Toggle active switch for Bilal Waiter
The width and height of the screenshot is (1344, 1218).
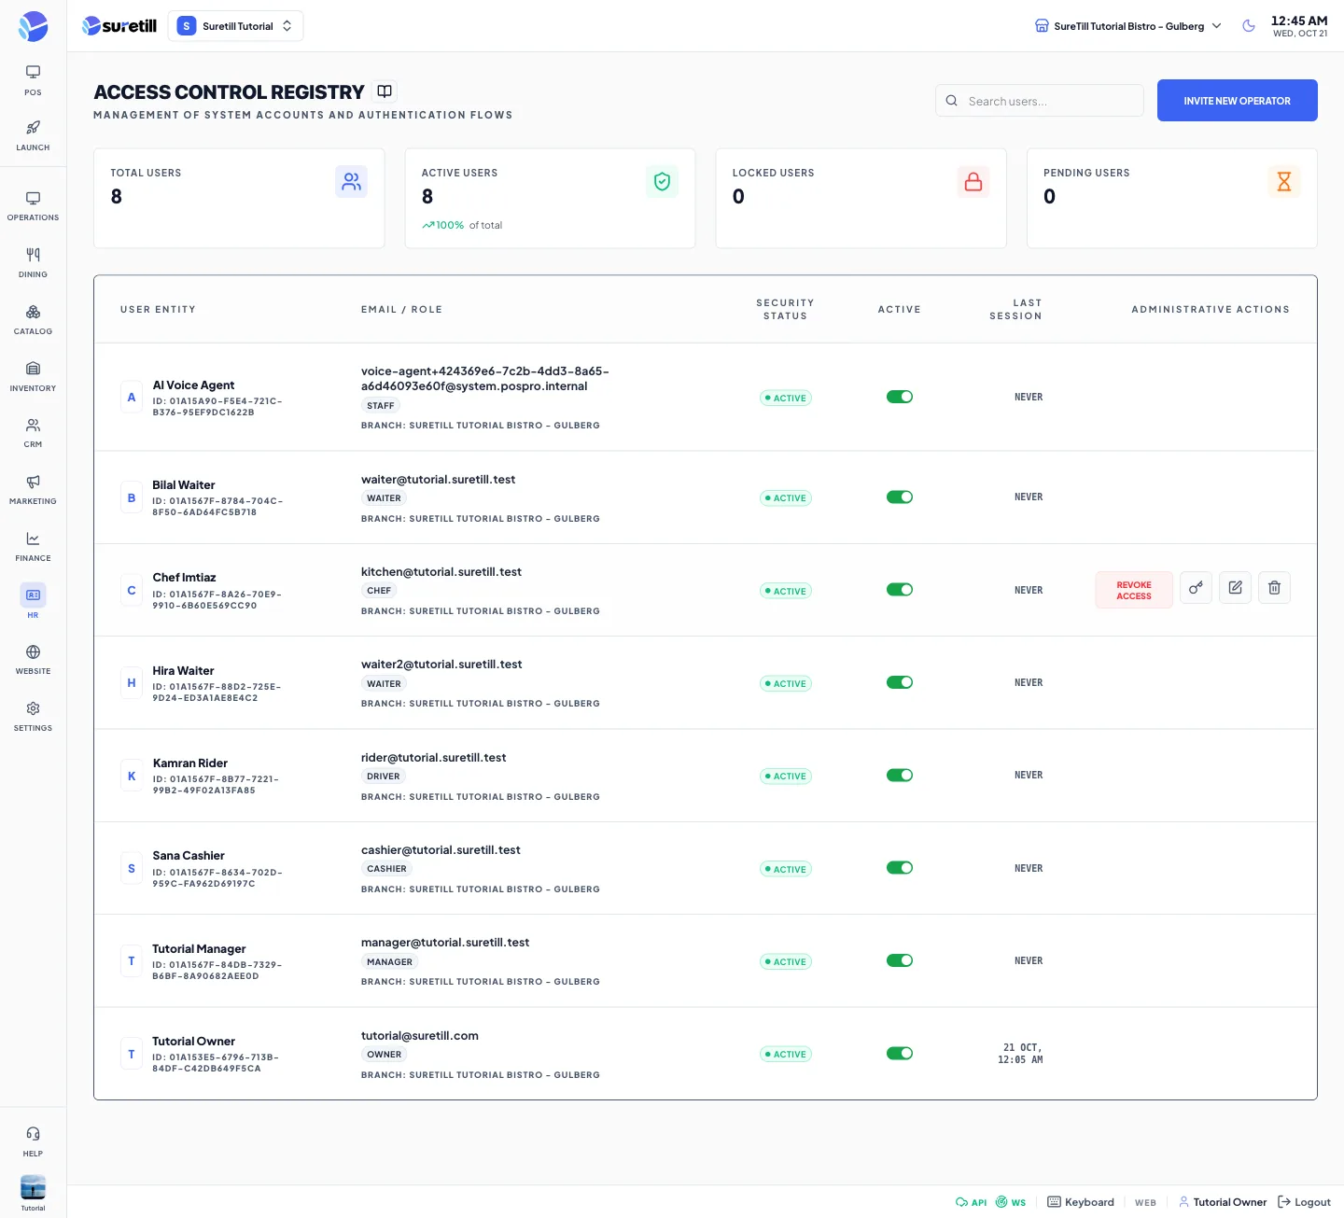tap(900, 497)
